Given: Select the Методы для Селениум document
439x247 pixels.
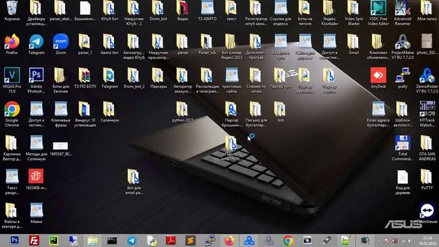Looking at the screenshot, I should click(x=36, y=143).
